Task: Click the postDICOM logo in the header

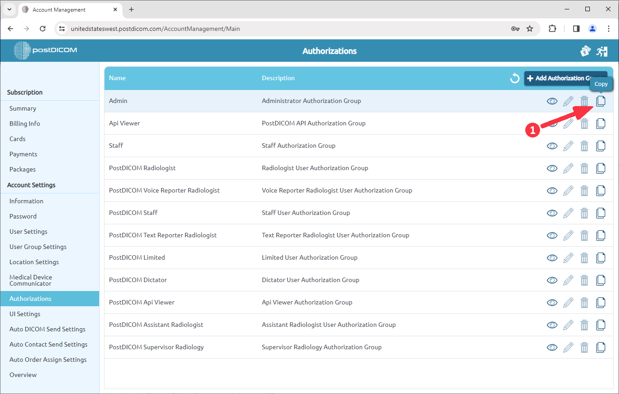Action: 44,51
